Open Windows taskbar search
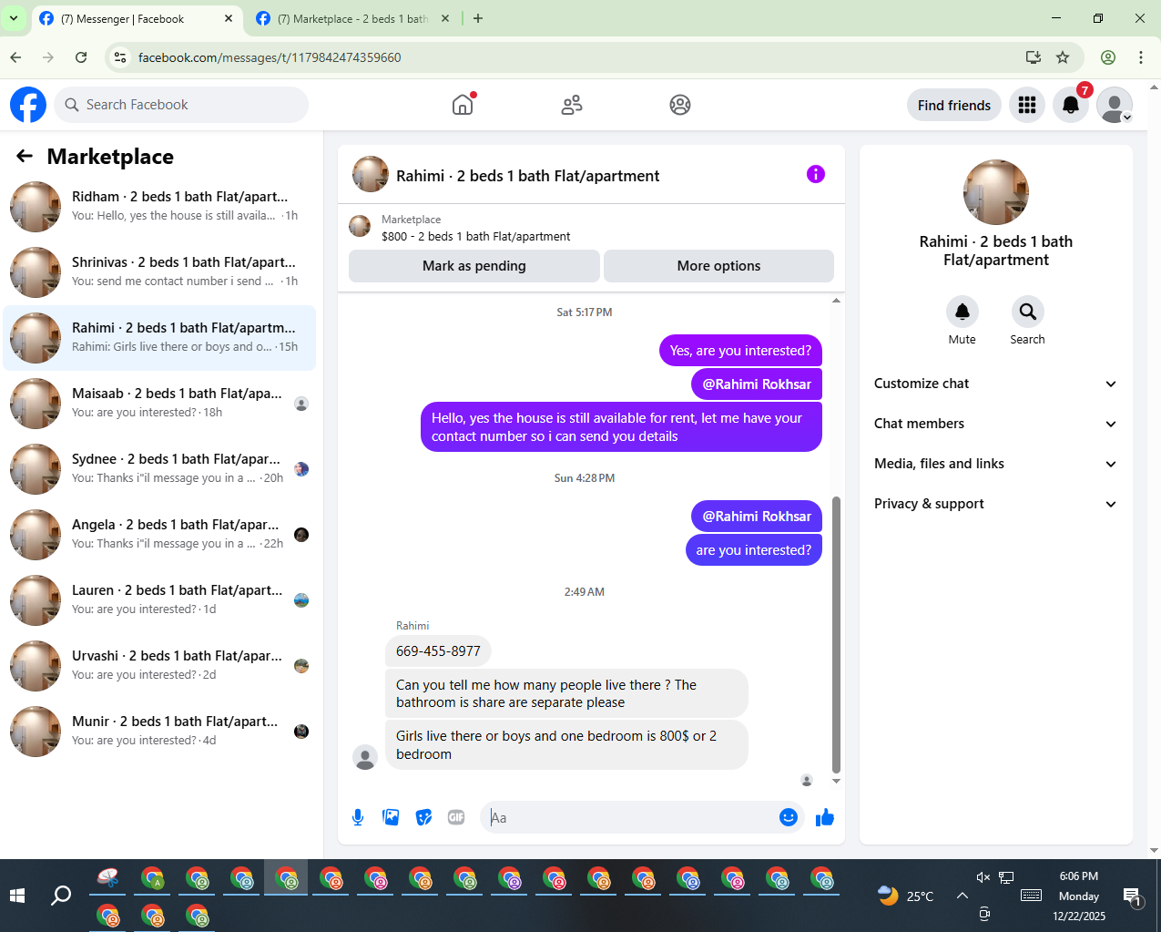This screenshot has width=1161, height=932. point(61,896)
